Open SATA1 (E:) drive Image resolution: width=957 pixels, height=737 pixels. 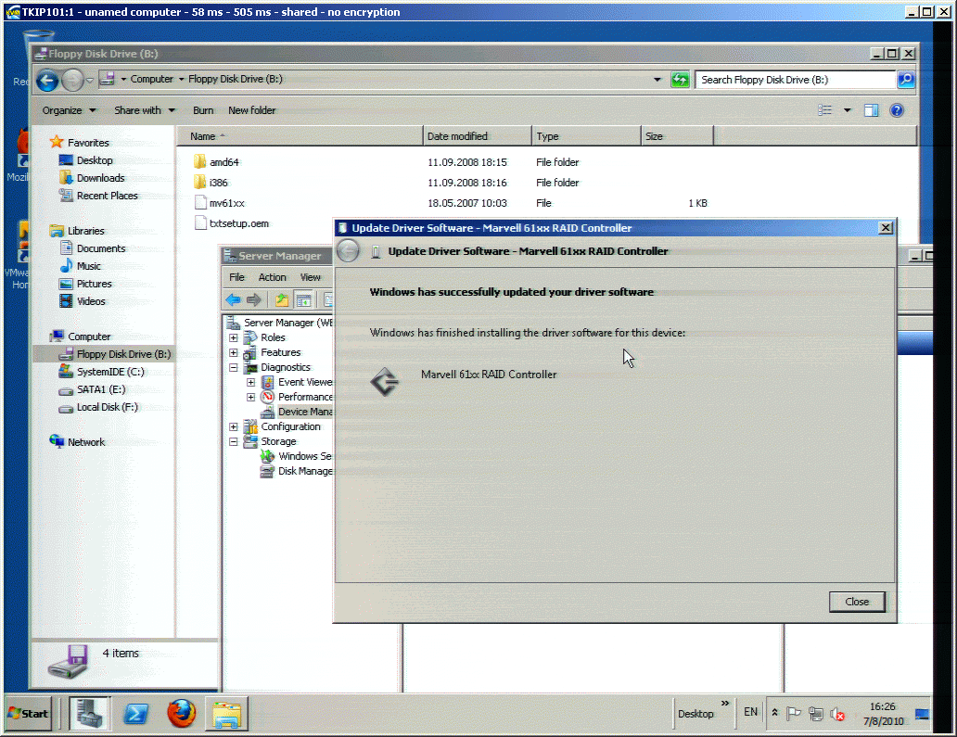[x=92, y=389]
